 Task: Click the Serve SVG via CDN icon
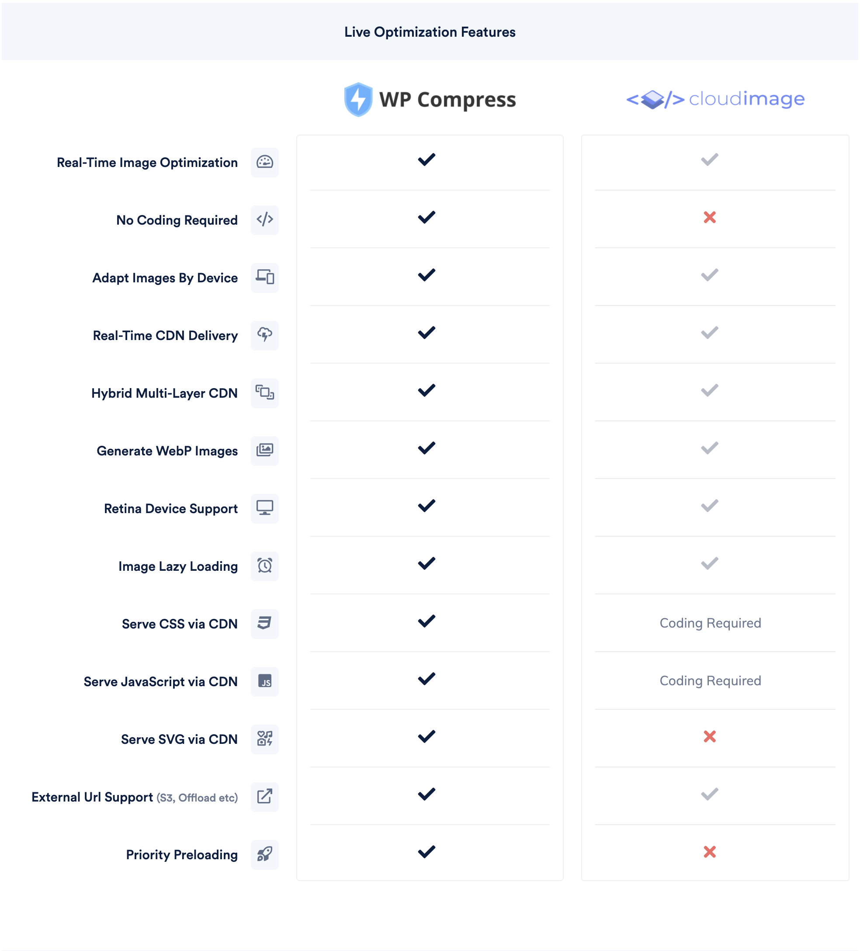pos(265,739)
